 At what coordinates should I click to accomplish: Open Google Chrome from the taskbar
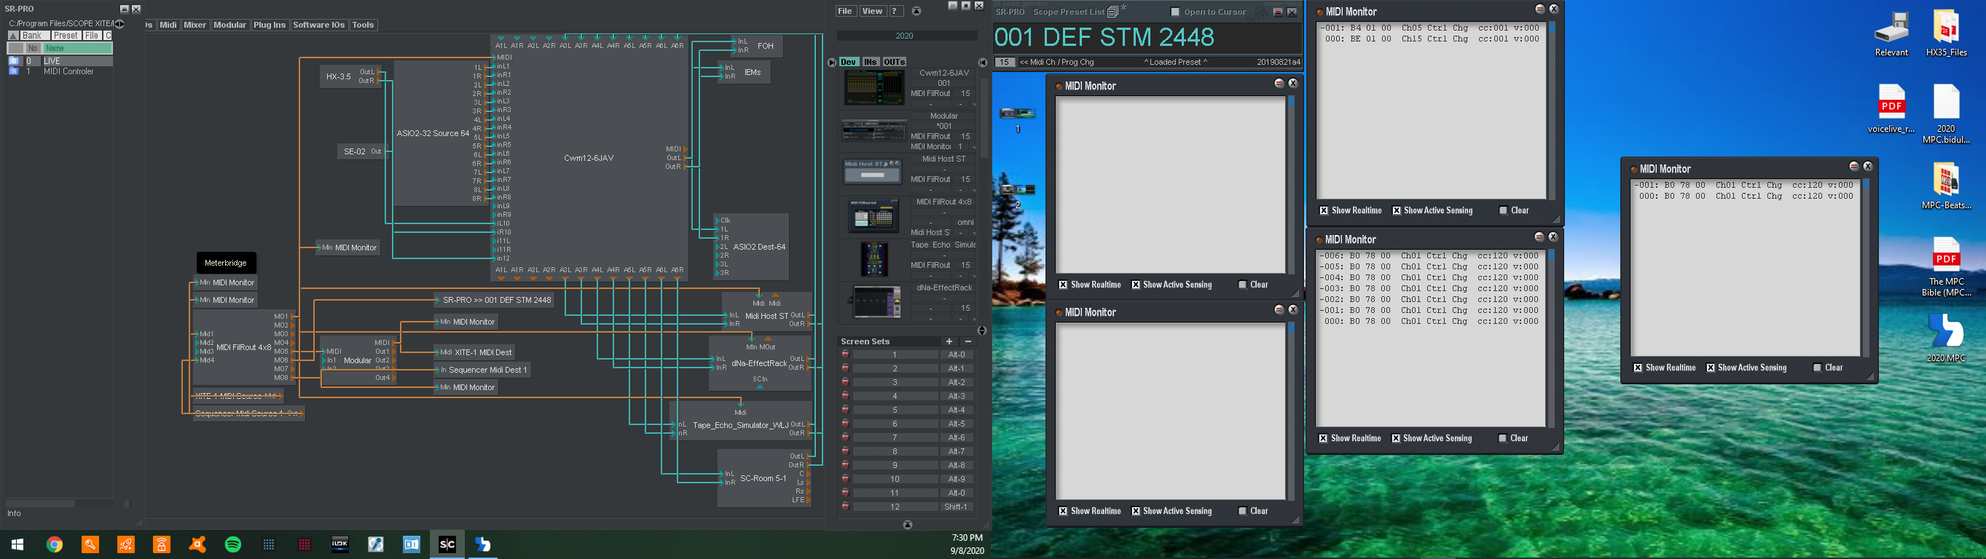tap(55, 544)
